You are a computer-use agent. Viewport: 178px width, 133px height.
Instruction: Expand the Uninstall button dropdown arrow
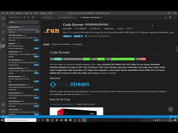[82, 36]
